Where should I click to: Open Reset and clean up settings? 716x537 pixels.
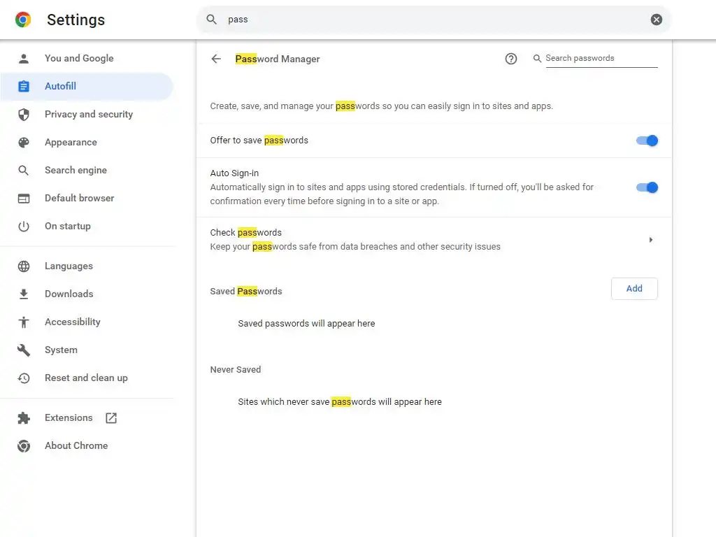87,378
